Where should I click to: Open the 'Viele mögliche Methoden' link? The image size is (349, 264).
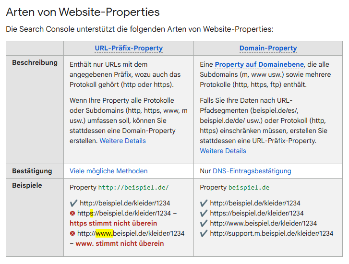click(x=108, y=171)
